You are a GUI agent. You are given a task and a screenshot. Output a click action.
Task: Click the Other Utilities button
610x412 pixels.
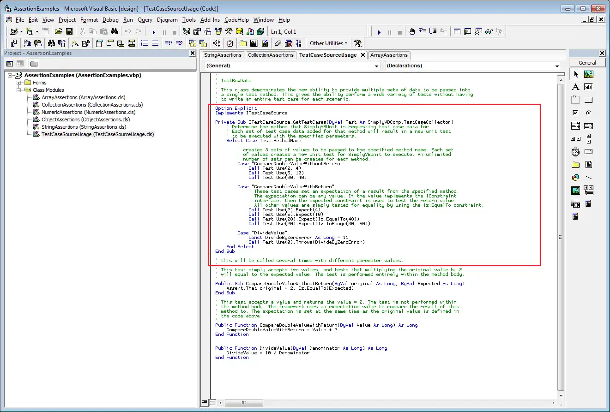click(x=328, y=43)
